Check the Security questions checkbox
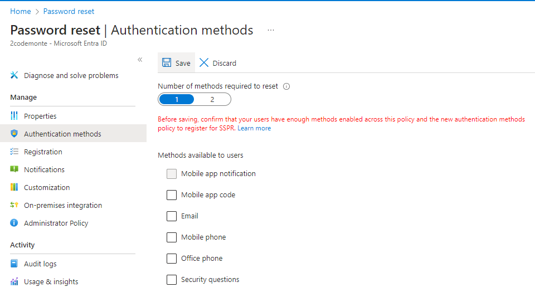Viewport: 535px width, 292px height. [x=172, y=280]
